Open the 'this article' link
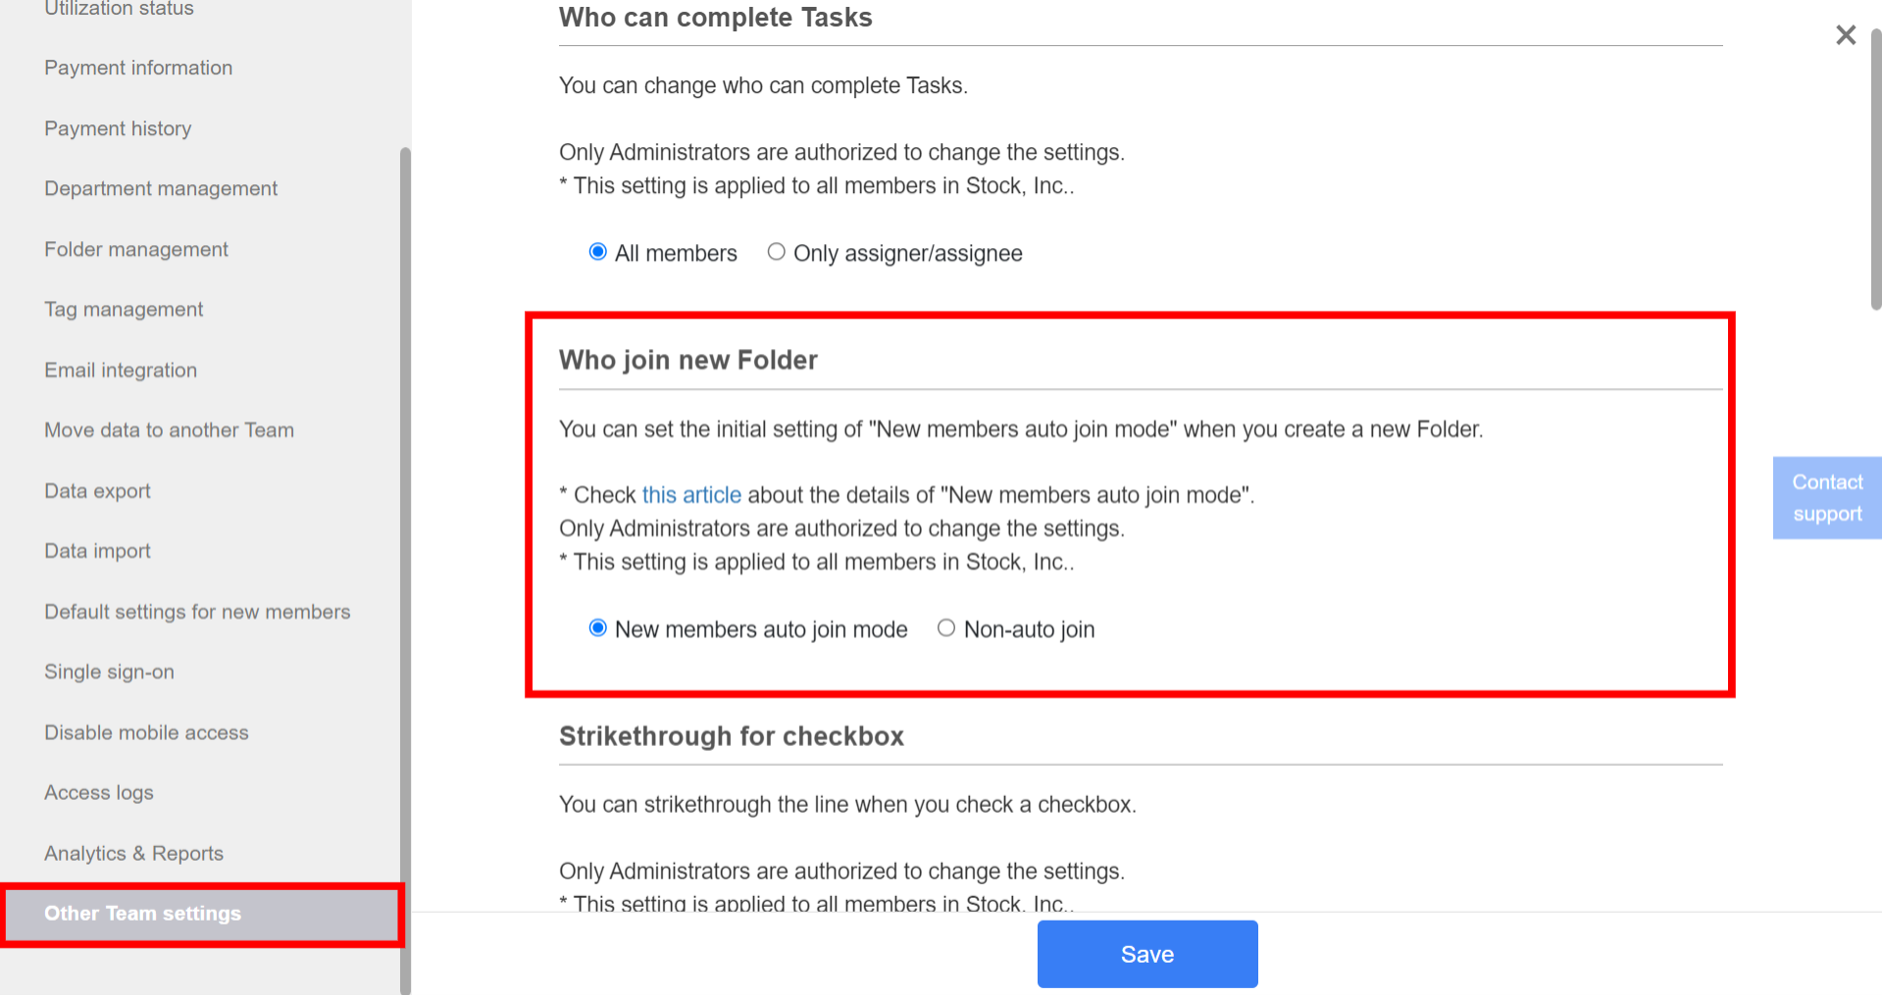This screenshot has height=995, width=1882. point(691,495)
